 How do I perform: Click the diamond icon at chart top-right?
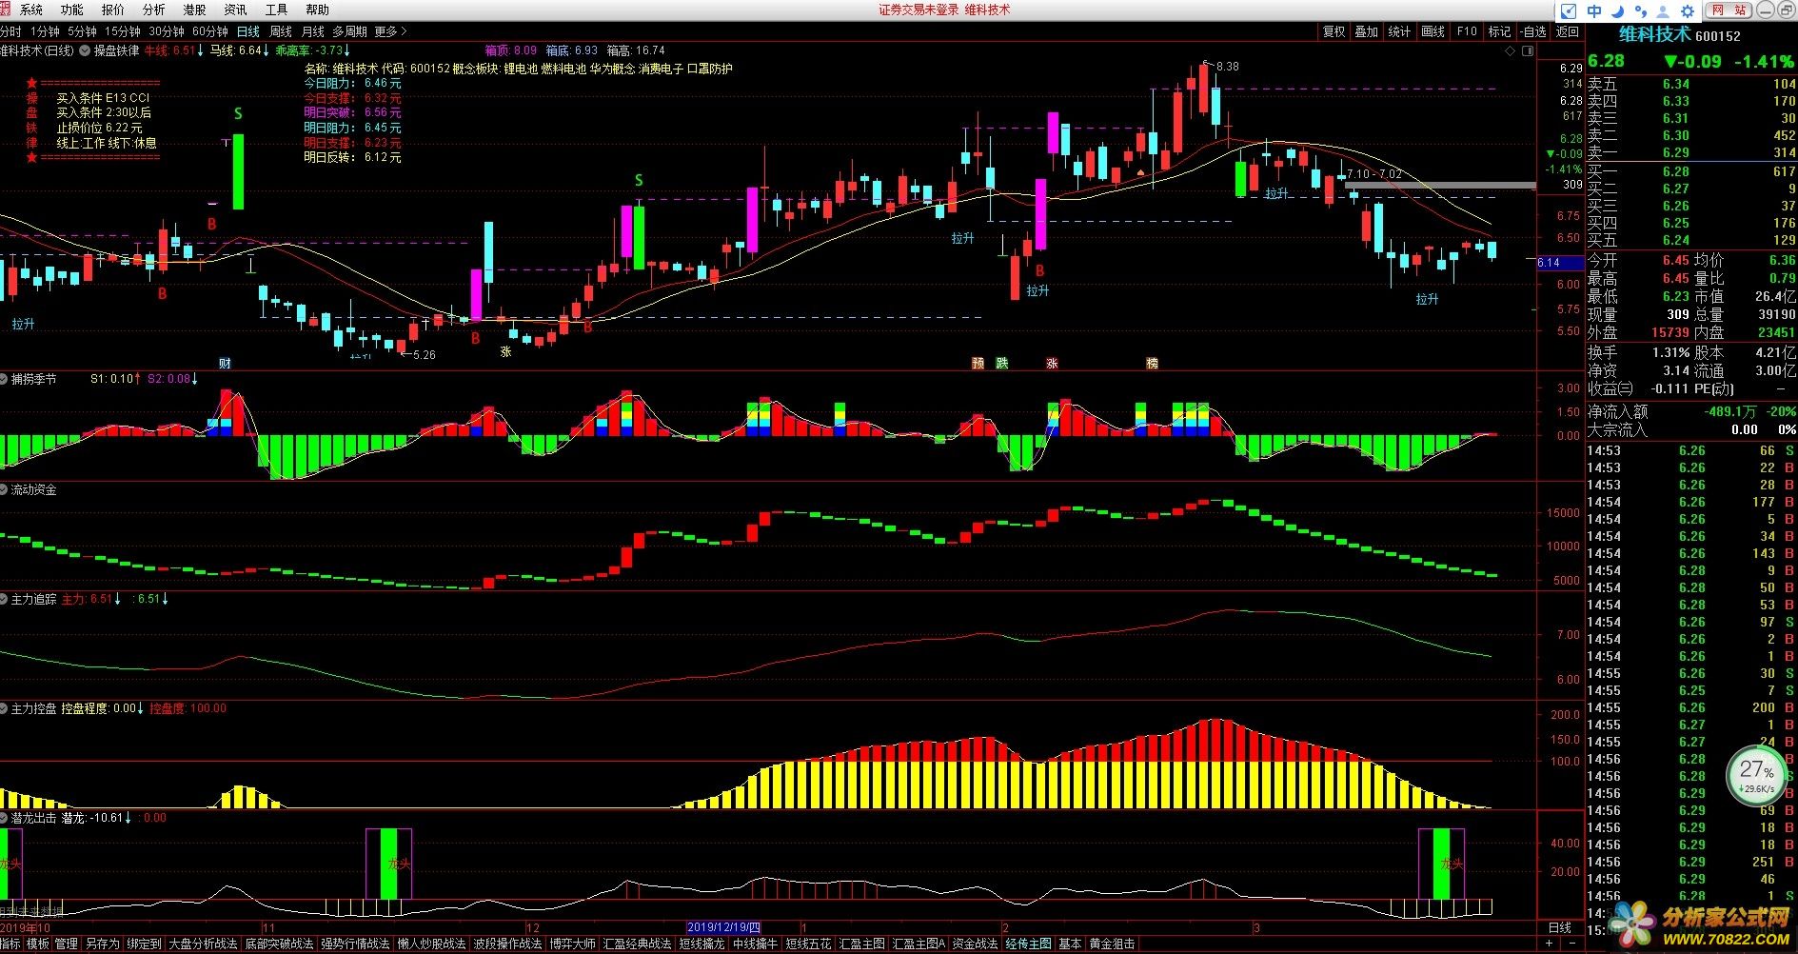click(x=1510, y=51)
